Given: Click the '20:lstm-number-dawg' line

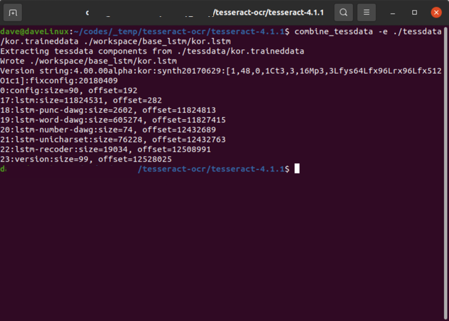Looking at the screenshot, I should pos(108,130).
